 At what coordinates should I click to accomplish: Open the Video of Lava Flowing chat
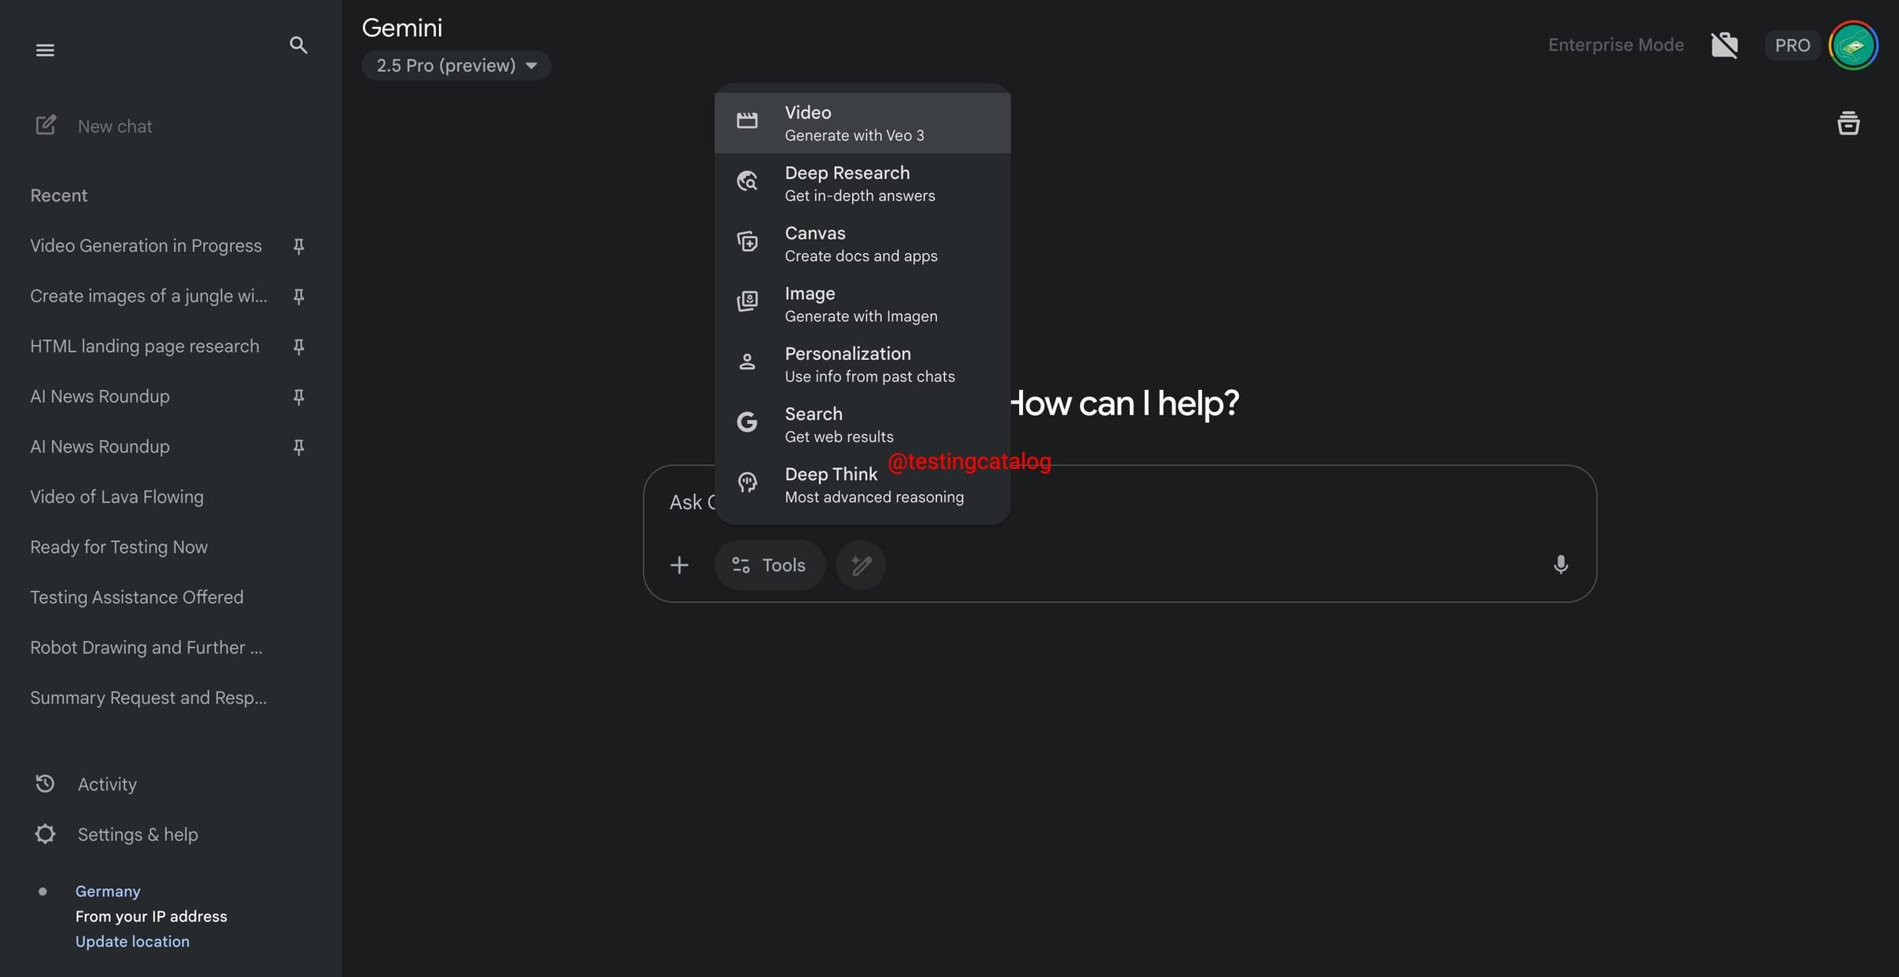point(117,497)
